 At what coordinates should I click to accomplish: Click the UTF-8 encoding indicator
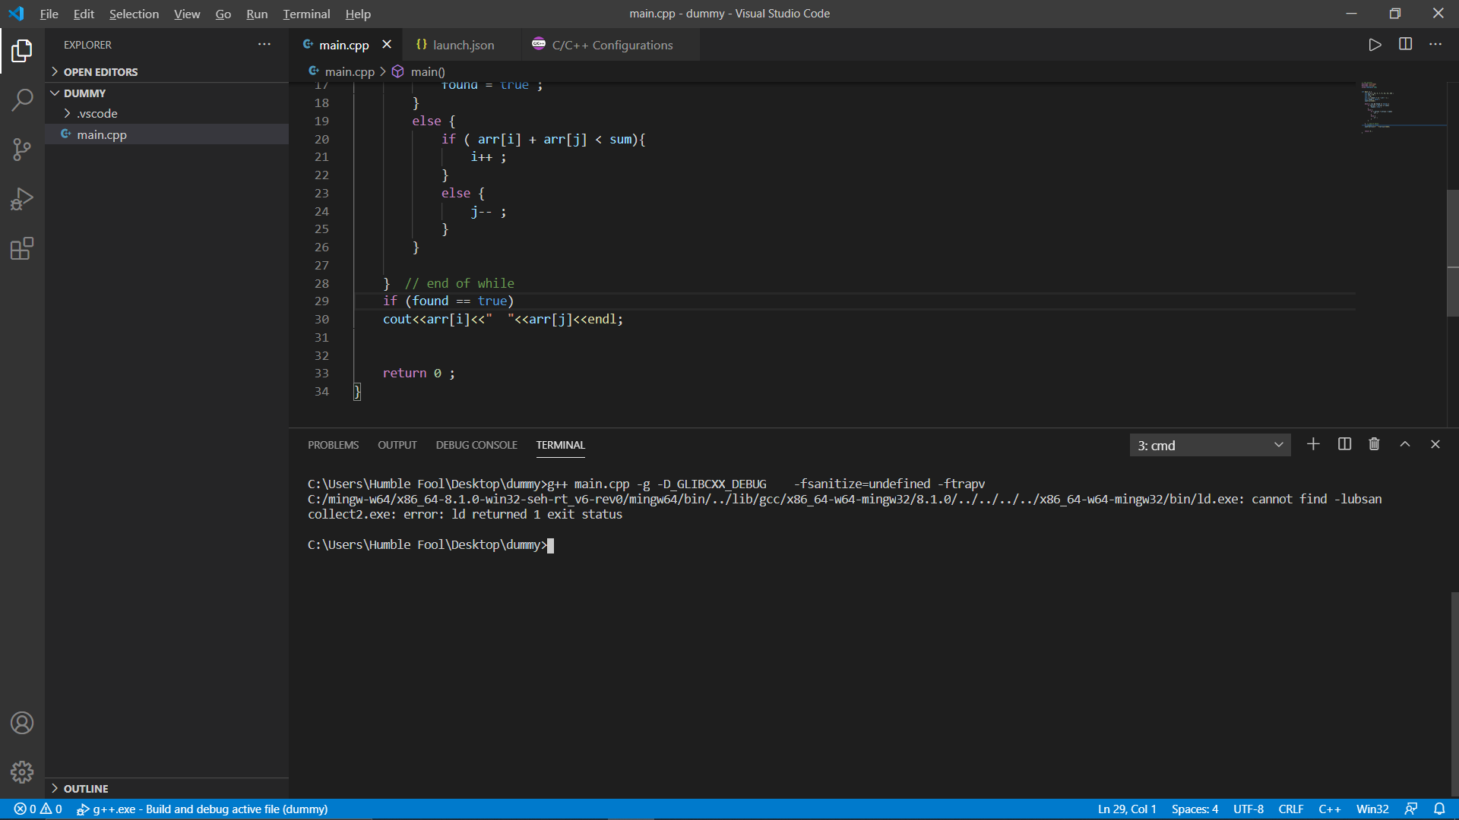click(1248, 809)
